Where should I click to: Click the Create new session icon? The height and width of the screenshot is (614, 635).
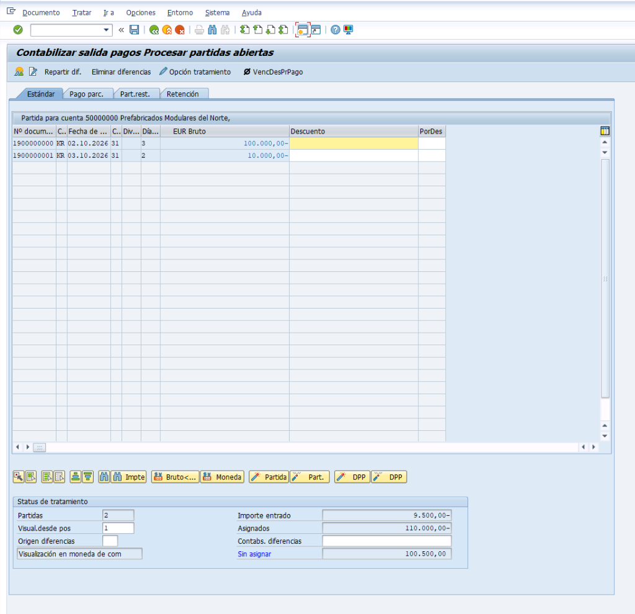coord(303,30)
